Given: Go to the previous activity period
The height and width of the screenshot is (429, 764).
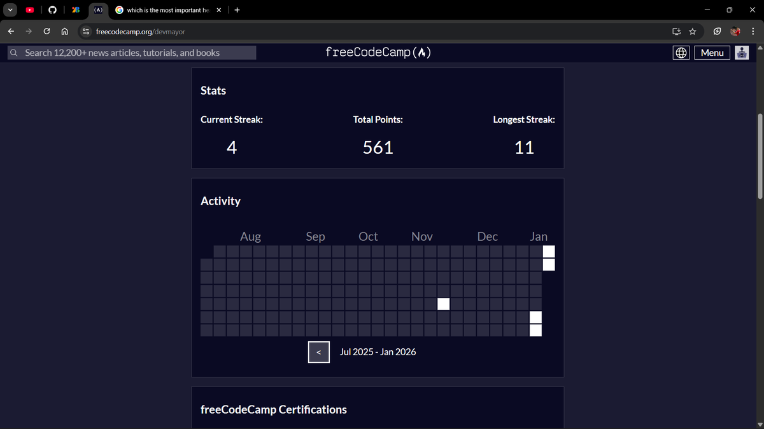Looking at the screenshot, I should pyautogui.click(x=319, y=351).
